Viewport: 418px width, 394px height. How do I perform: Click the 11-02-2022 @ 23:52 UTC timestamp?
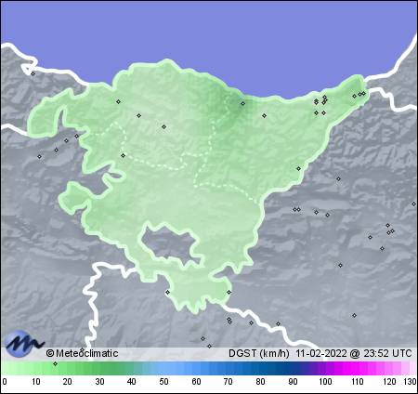tap(354, 353)
